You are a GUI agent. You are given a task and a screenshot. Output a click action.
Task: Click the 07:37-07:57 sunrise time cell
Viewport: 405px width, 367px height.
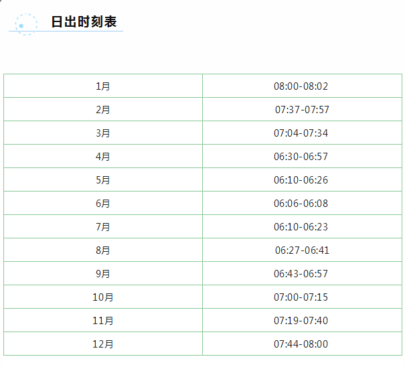[x=302, y=109]
